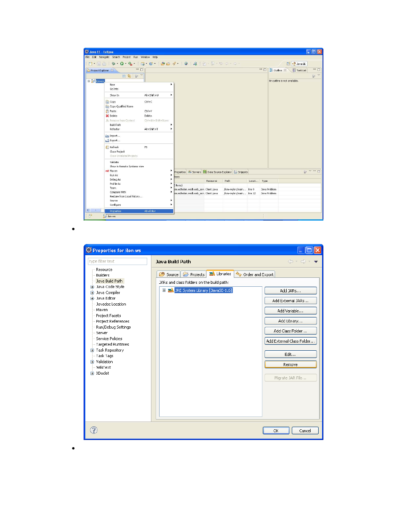407x527 pixels.
Task: Choose Export... in the context menu
Action: pyautogui.click(x=139, y=140)
